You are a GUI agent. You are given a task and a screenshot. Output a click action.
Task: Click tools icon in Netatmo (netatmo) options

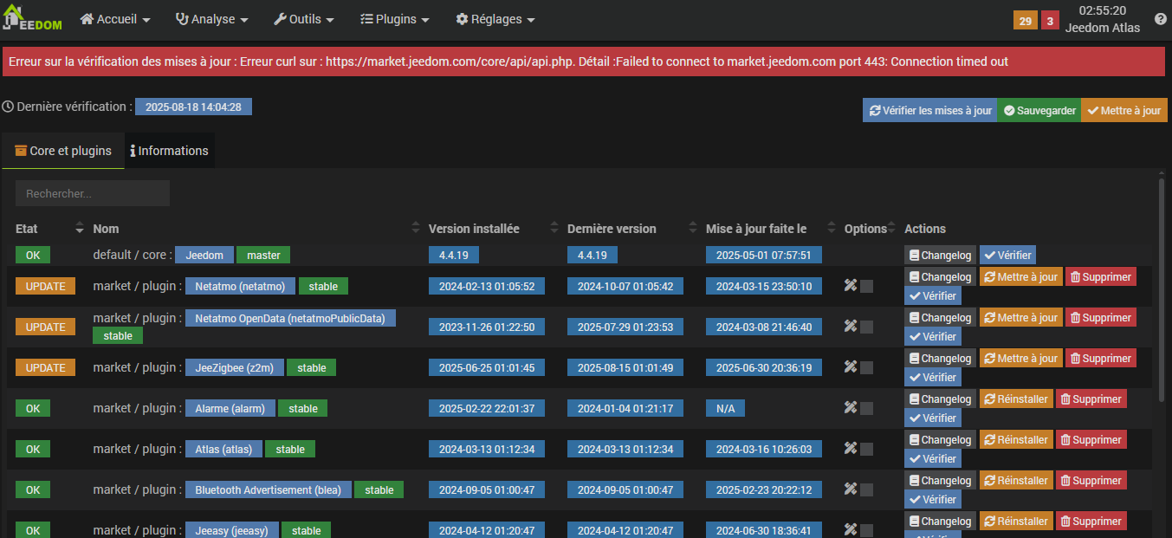click(851, 286)
